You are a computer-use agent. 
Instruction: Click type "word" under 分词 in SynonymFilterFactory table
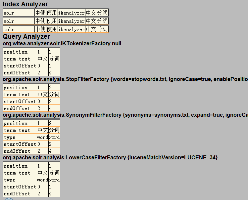click(x=54, y=137)
